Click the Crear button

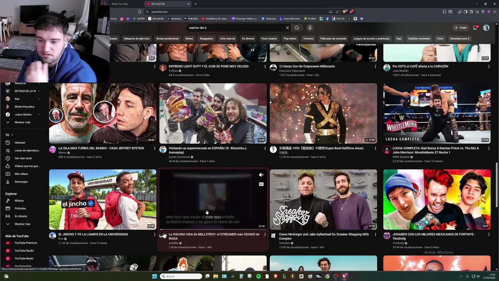[x=460, y=28]
